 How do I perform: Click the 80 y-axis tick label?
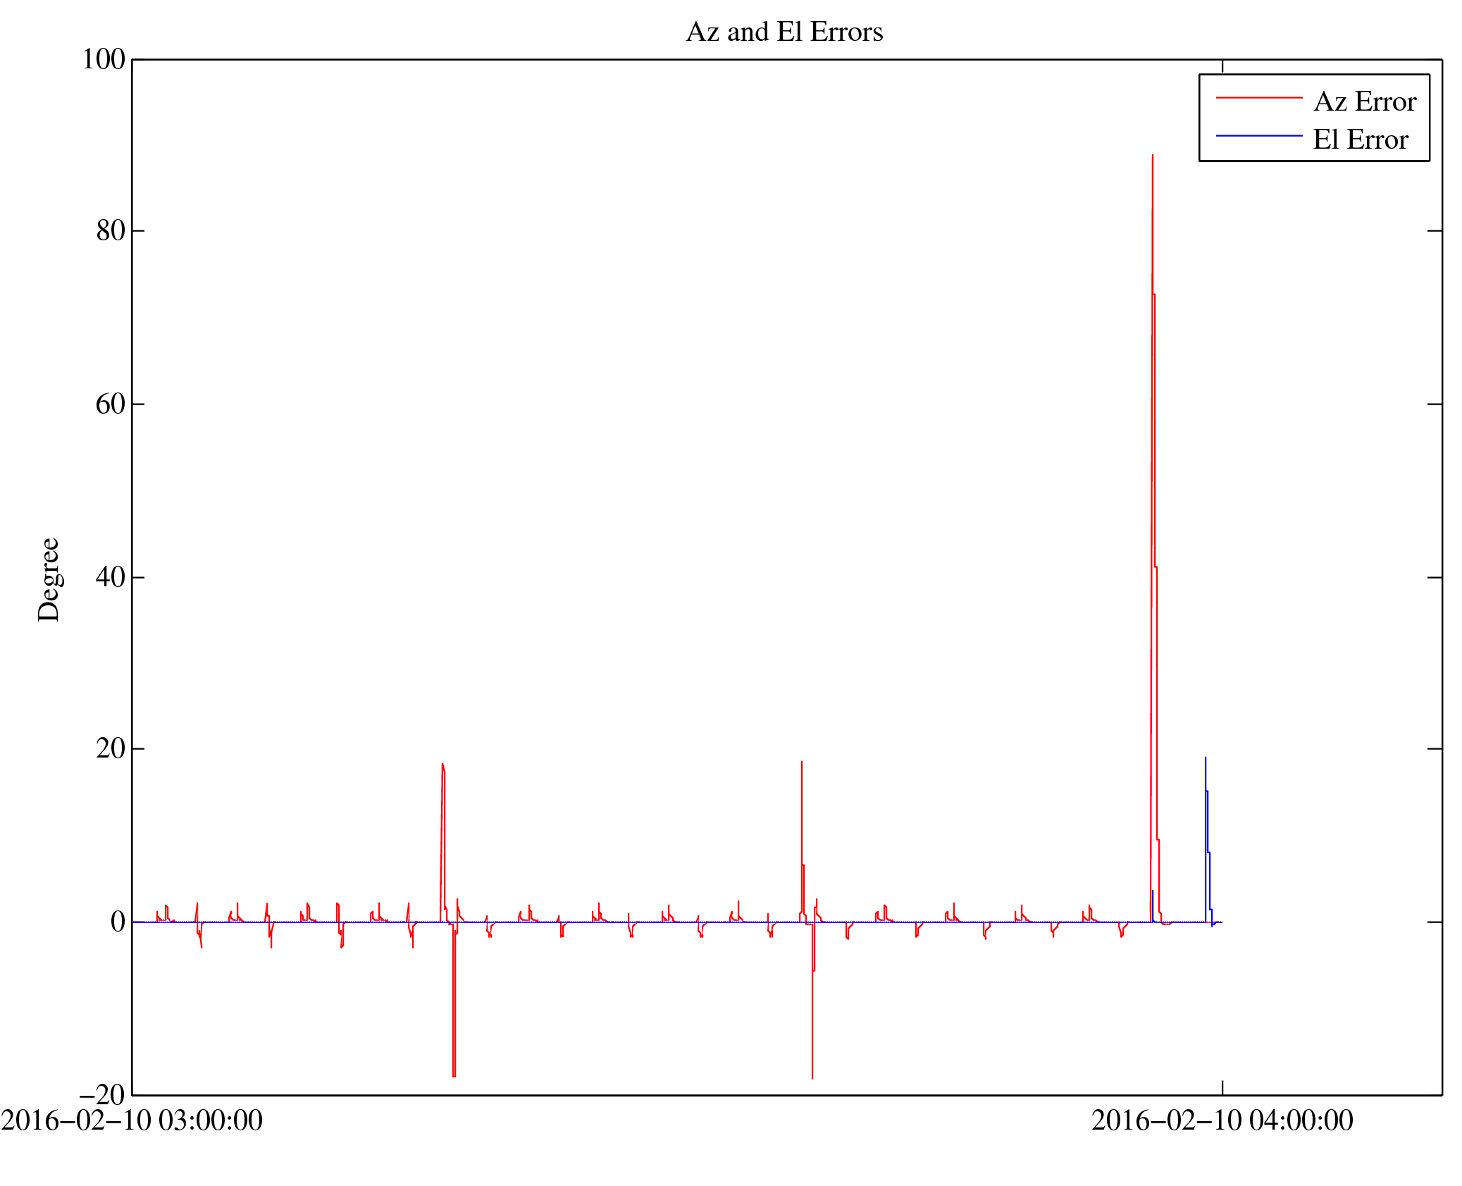[x=111, y=230]
